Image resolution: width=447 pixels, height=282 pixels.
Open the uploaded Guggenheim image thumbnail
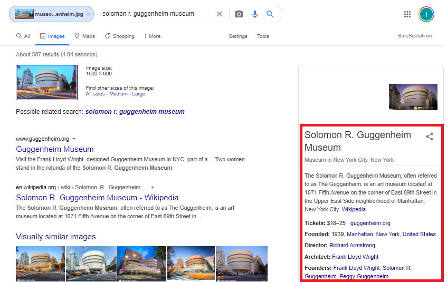tap(47, 82)
